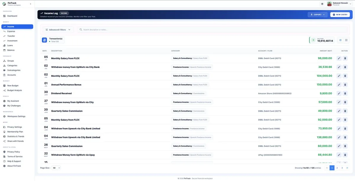Open the Export dropdown

[x=318, y=14]
